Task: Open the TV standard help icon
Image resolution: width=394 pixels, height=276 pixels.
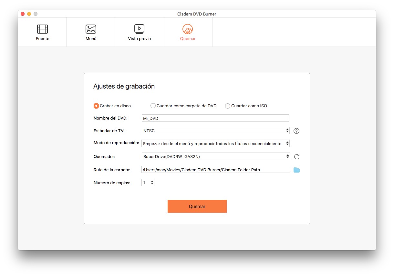Action: point(296,131)
